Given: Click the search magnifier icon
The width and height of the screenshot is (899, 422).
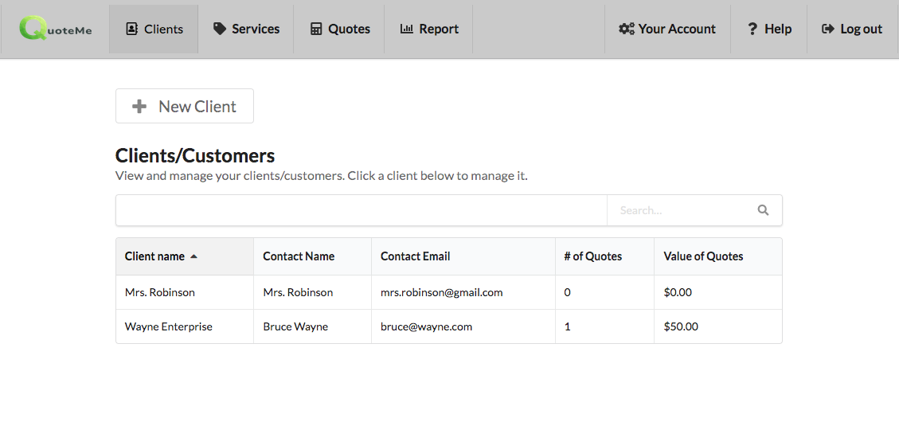Looking at the screenshot, I should point(763,210).
